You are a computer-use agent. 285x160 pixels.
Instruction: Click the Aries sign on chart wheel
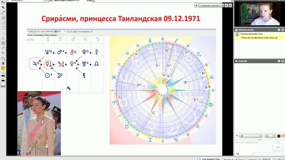coord(114,103)
